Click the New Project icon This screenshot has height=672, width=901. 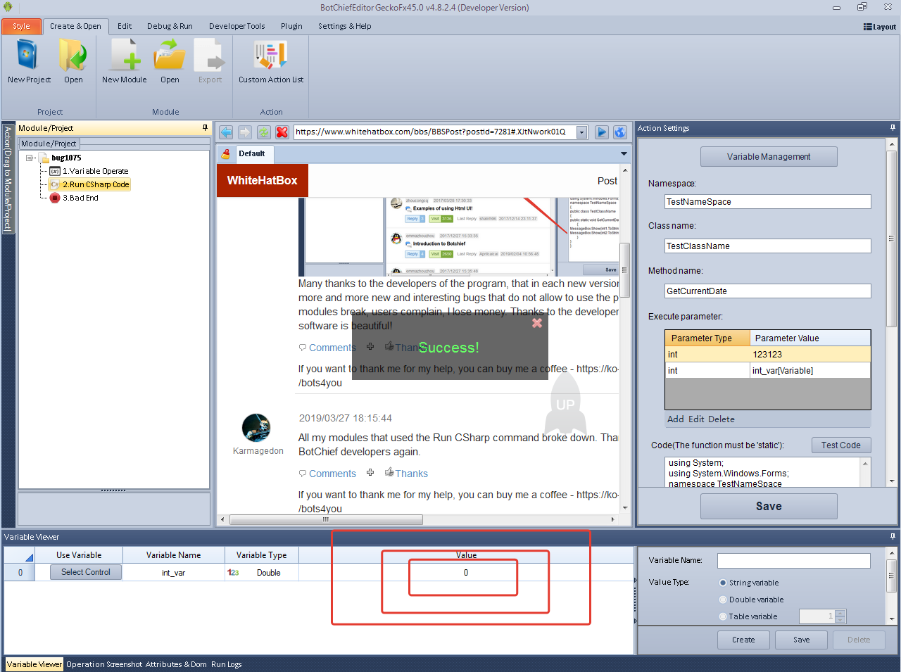pos(28,56)
